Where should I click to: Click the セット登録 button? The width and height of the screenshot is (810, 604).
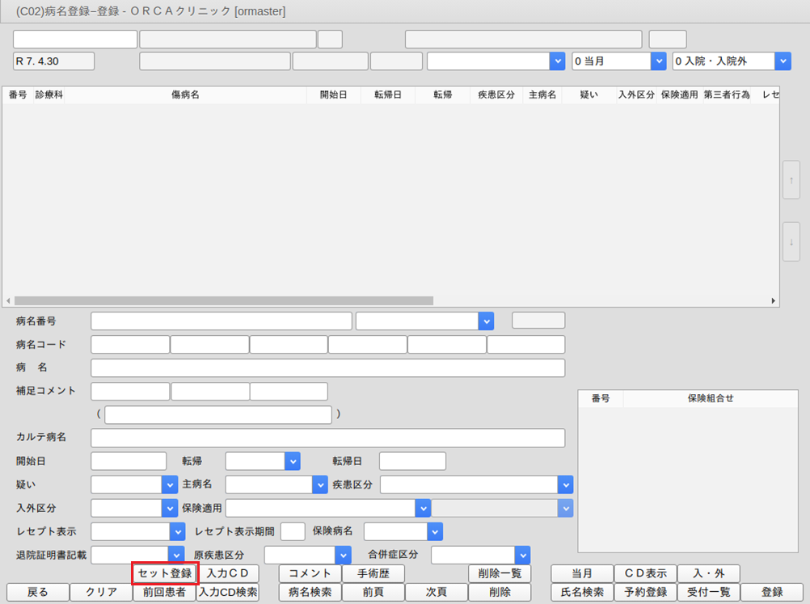tap(165, 573)
